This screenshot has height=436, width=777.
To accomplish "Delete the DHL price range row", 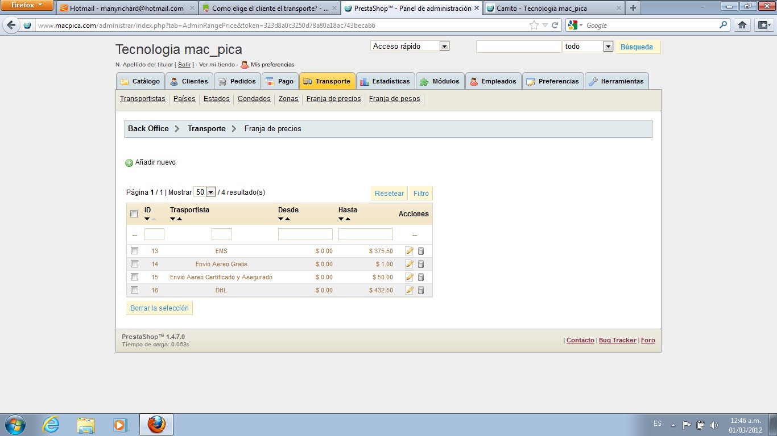I will pyautogui.click(x=421, y=290).
